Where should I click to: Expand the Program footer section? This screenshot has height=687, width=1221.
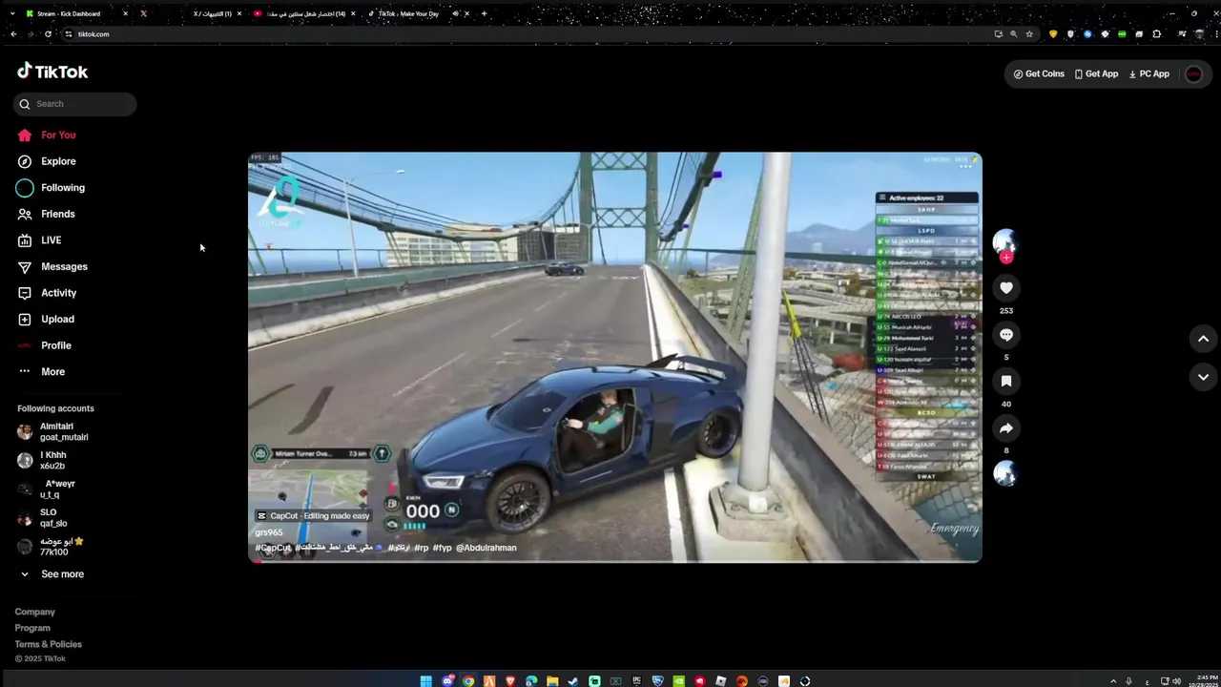click(32, 628)
